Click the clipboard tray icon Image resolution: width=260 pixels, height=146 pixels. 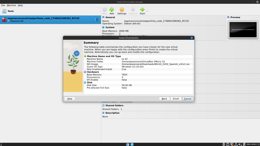228,144
